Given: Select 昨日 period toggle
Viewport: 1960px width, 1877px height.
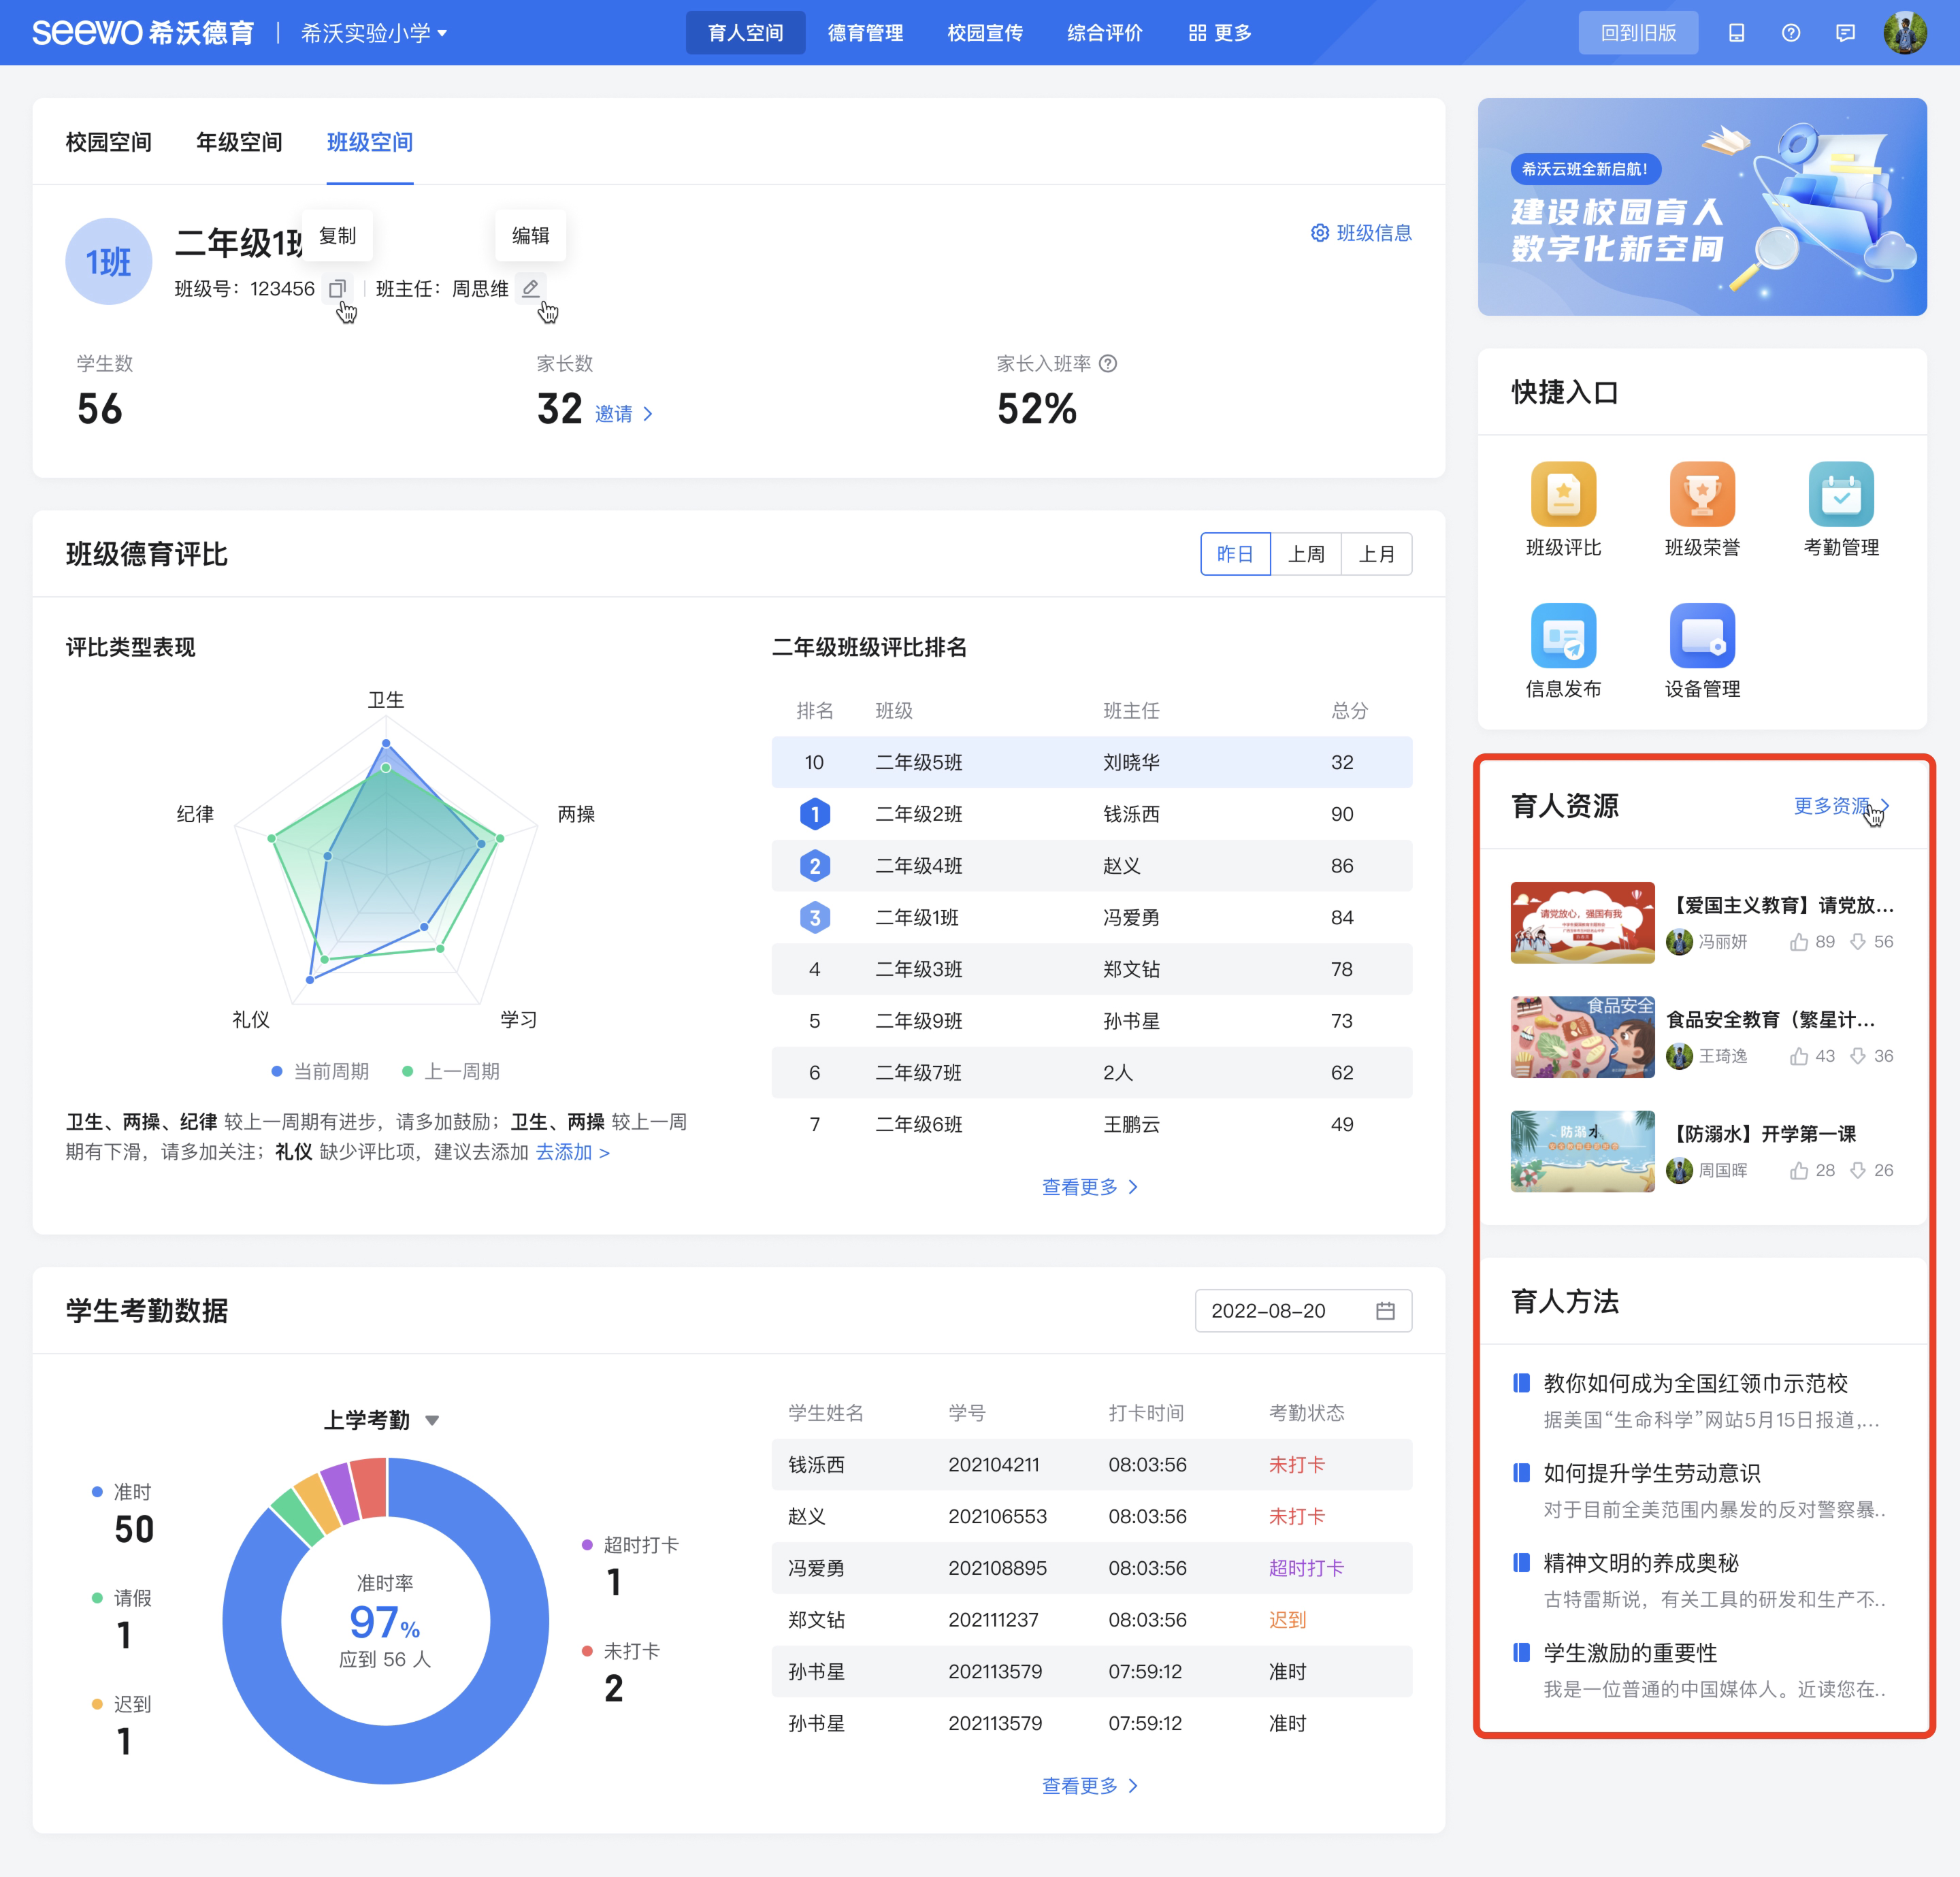Looking at the screenshot, I should (x=1235, y=554).
